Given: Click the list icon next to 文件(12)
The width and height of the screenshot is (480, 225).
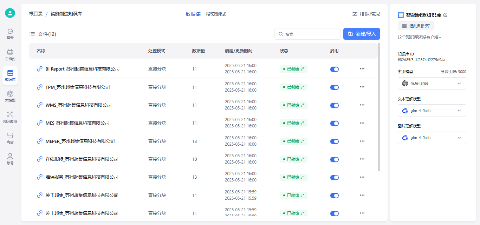Looking at the screenshot, I should click(32, 34).
